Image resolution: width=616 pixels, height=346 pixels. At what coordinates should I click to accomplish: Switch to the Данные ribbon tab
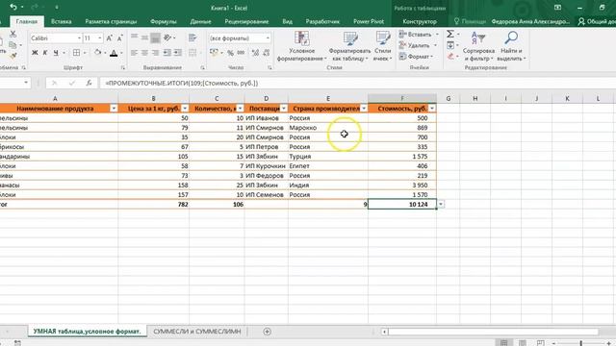[x=201, y=21]
